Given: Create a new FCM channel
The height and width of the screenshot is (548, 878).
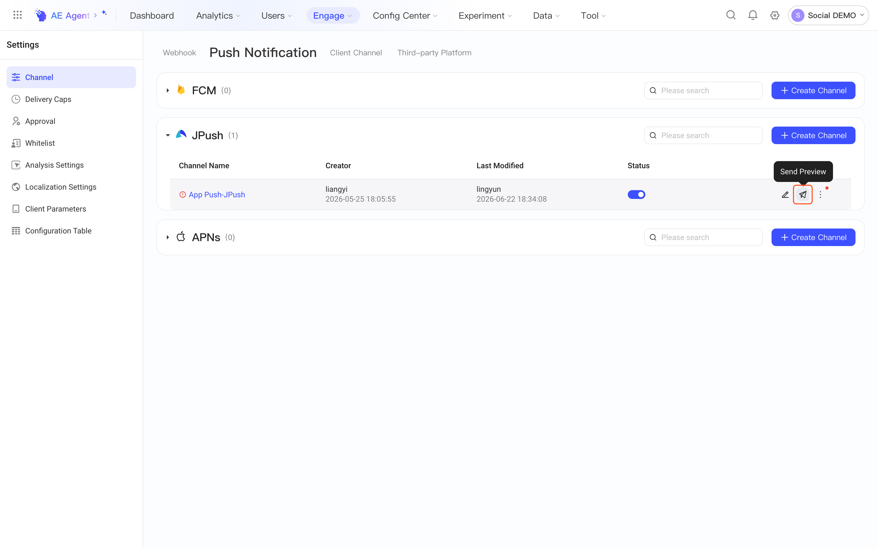Looking at the screenshot, I should (x=813, y=90).
